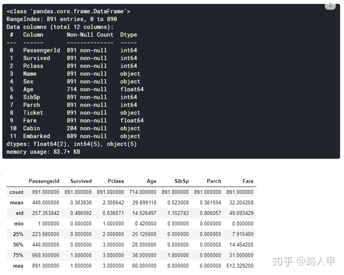Click the Age 75% value 38.000000

(x=144, y=255)
